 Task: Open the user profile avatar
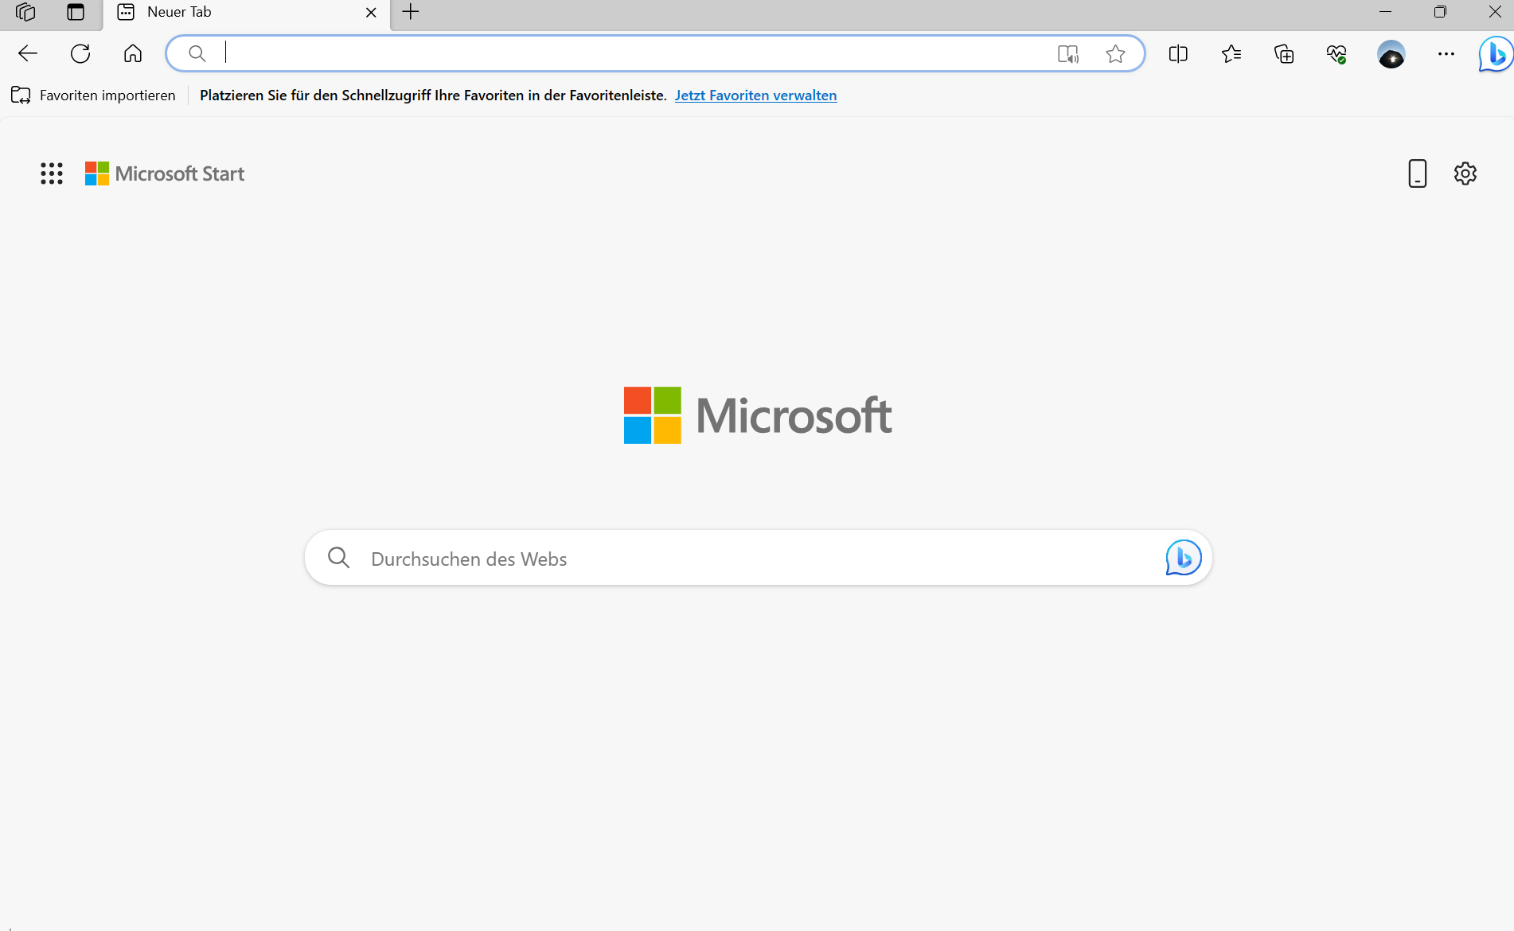[1391, 54]
